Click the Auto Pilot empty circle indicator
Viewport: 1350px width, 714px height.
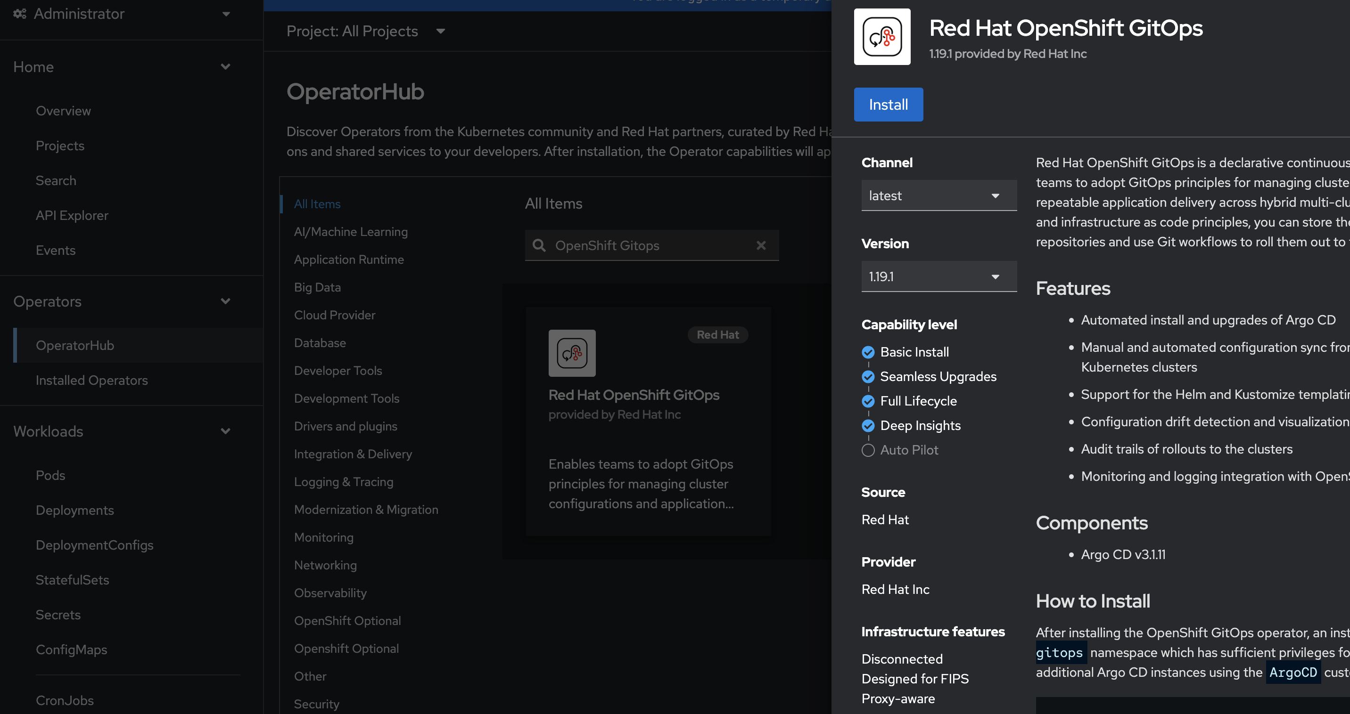868,450
